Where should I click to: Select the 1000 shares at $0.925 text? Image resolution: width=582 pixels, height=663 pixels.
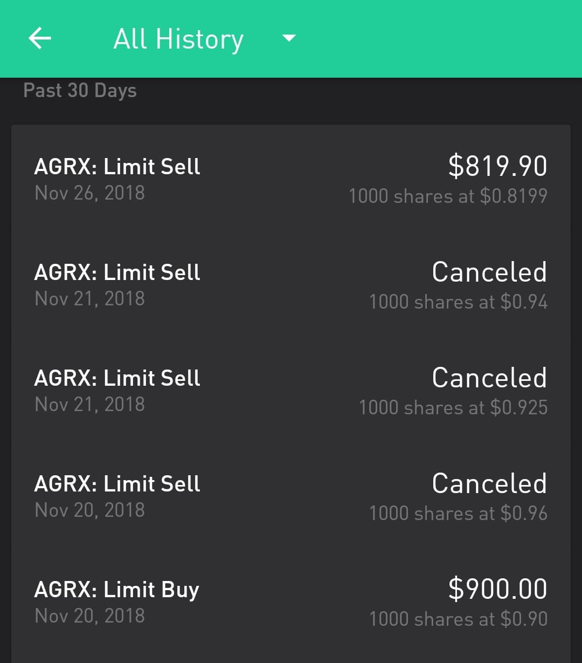click(453, 407)
